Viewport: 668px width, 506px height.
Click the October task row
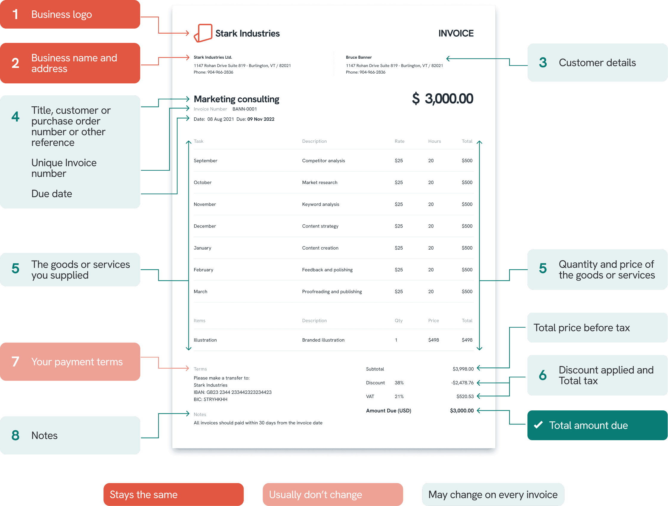point(334,182)
